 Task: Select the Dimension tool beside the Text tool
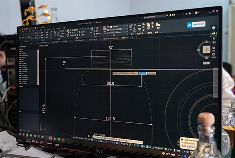pos(58,32)
